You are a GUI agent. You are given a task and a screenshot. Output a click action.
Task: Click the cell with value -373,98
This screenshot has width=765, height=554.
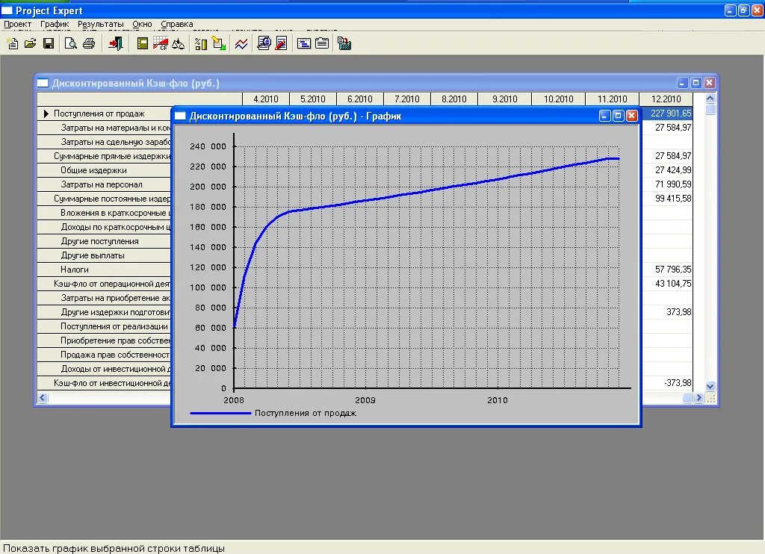click(x=667, y=383)
